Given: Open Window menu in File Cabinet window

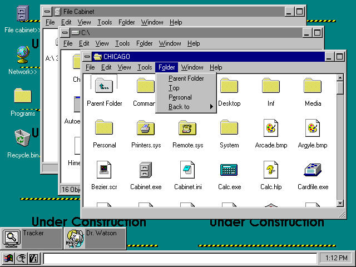Looking at the screenshot, I should pos(152,22).
